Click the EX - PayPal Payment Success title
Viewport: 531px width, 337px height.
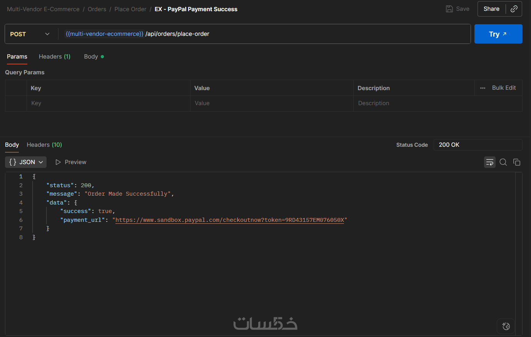click(196, 9)
